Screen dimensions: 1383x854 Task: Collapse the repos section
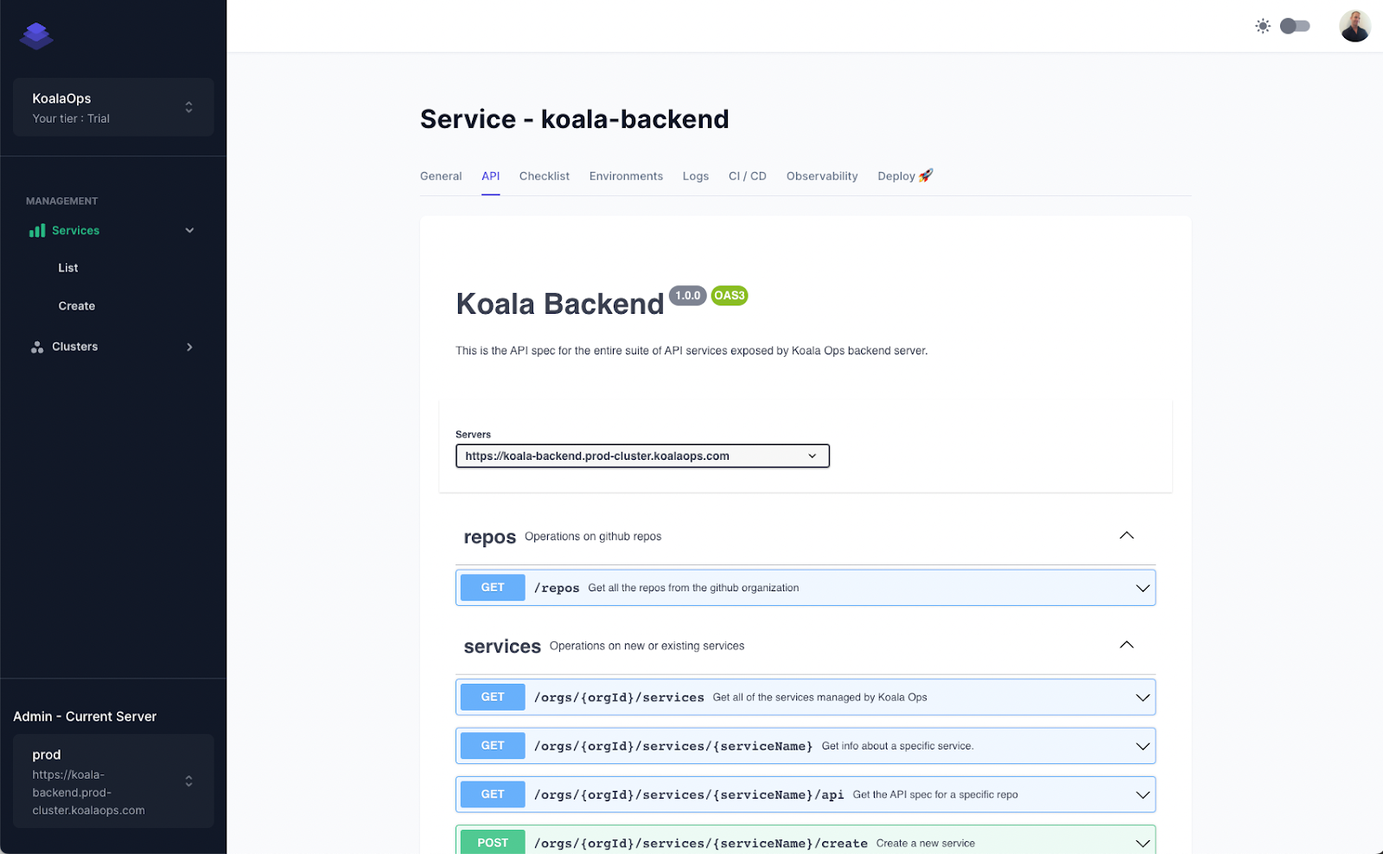[x=1126, y=536]
